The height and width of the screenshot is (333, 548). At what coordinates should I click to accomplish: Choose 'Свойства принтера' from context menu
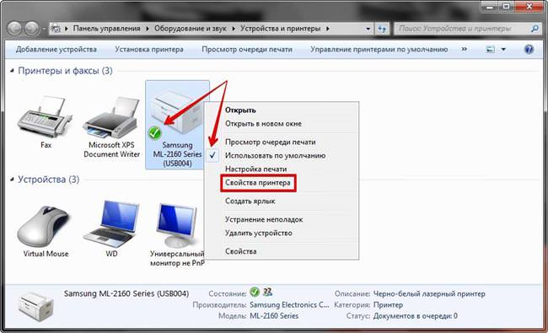coord(258,183)
